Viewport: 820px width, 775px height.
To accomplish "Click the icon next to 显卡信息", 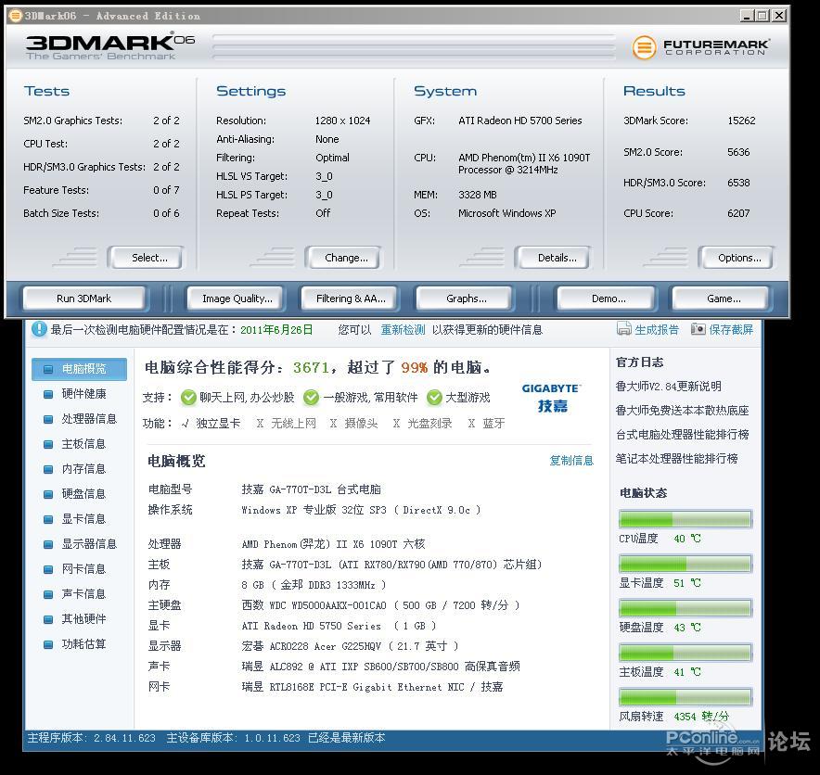I will (x=48, y=519).
